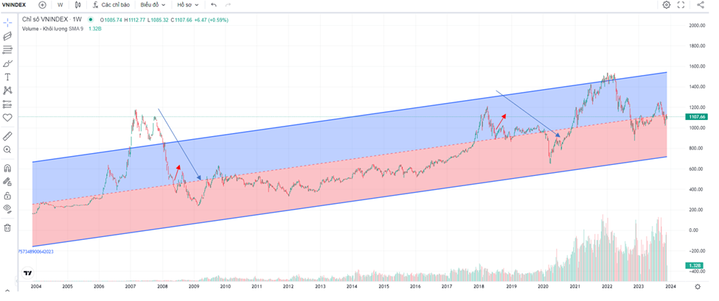Click the trash remove drawings icon
The height and width of the screenshot is (301, 719).
pyautogui.click(x=7, y=227)
